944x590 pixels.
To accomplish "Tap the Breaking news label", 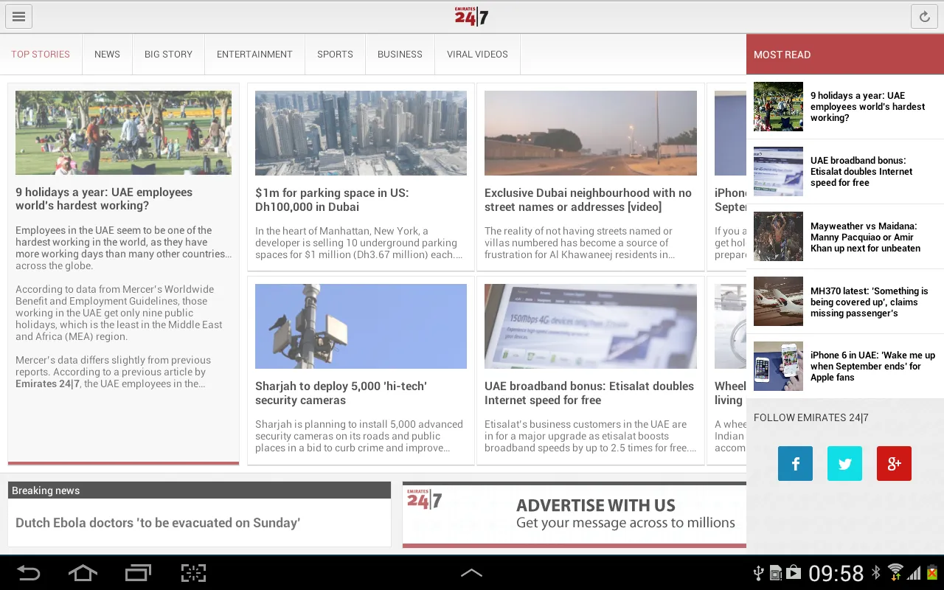I will pos(46,490).
